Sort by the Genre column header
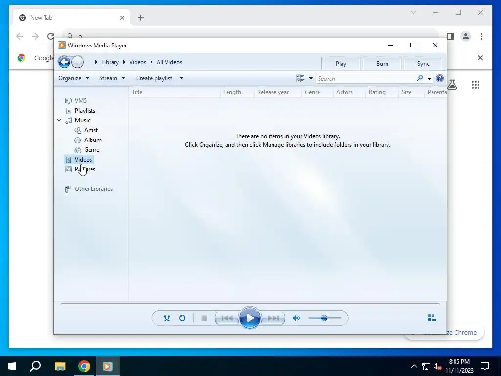Screen dimensions: 501x376 (318, 92)
